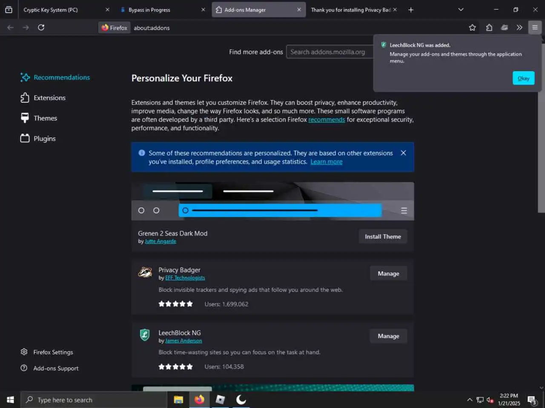Open the Windows Start menu
This screenshot has height=408, width=545.
point(10,399)
